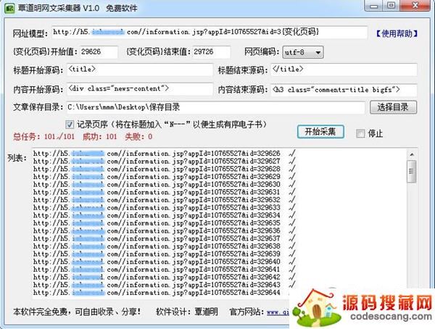The width and height of the screenshot is (435, 329).
Task: Click the 选择目录 button
Action: [x=393, y=107]
